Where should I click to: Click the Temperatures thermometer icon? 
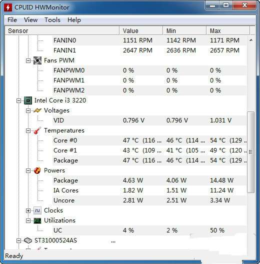(x=37, y=130)
